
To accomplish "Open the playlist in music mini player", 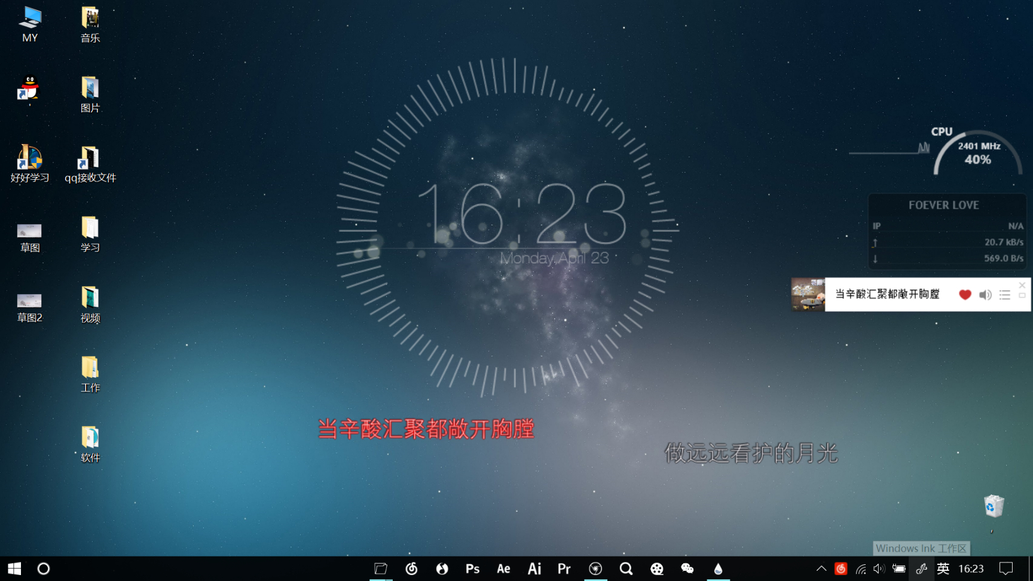I will 1005,294.
